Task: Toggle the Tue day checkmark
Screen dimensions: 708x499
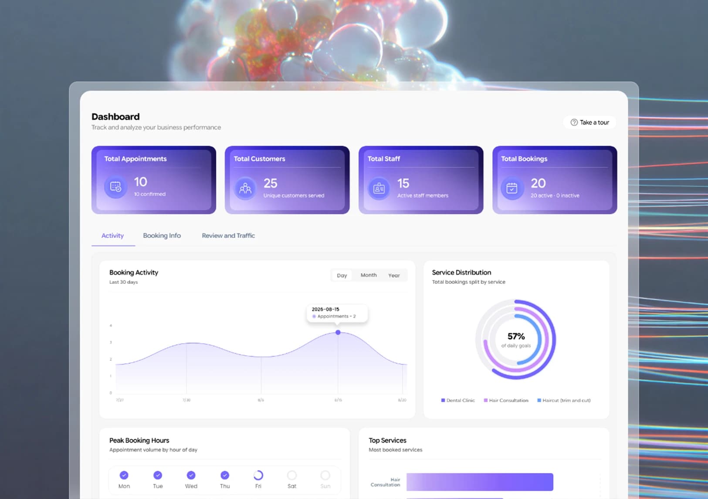Action: (x=158, y=475)
